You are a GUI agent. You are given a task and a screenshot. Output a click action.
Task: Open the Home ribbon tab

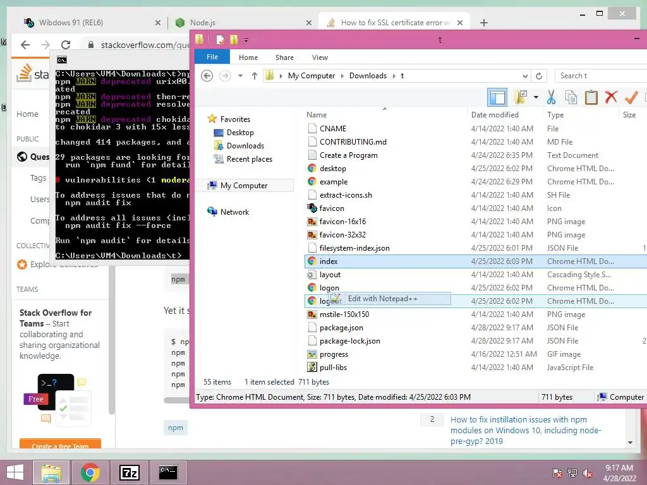248,57
